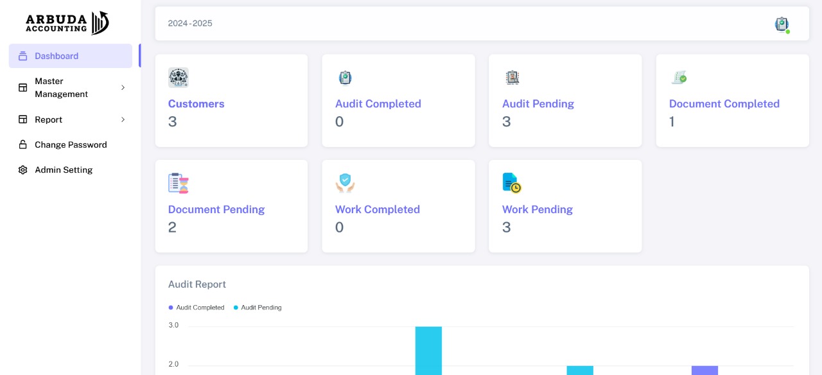Viewport: 822px width, 375px height.
Task: Click the Customers card icon
Action: (178, 78)
